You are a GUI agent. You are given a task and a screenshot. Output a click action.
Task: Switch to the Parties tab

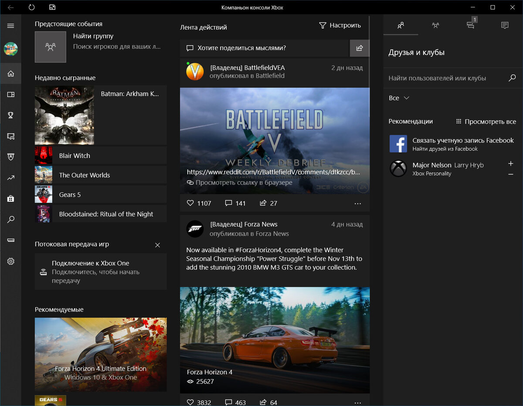[x=435, y=25]
